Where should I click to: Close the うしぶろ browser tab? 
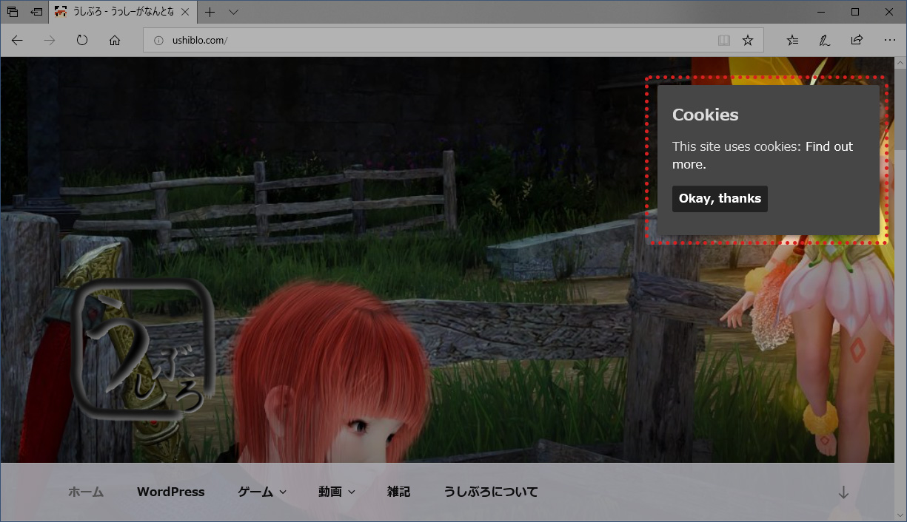pyautogui.click(x=185, y=12)
